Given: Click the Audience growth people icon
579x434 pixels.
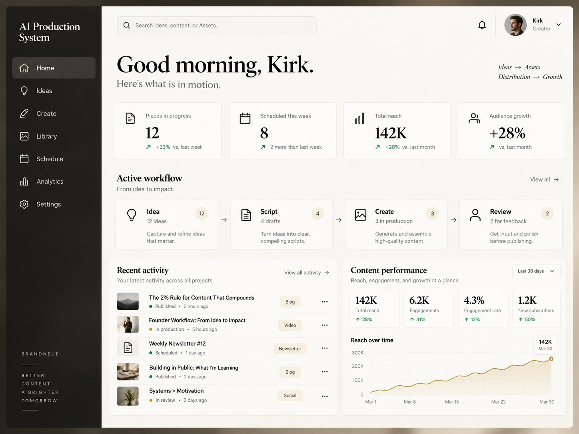Looking at the screenshot, I should (x=474, y=118).
